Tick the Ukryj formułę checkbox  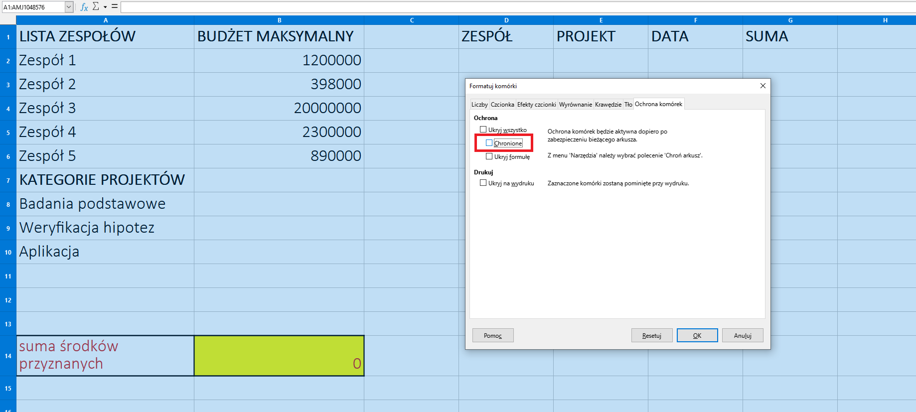[489, 156]
